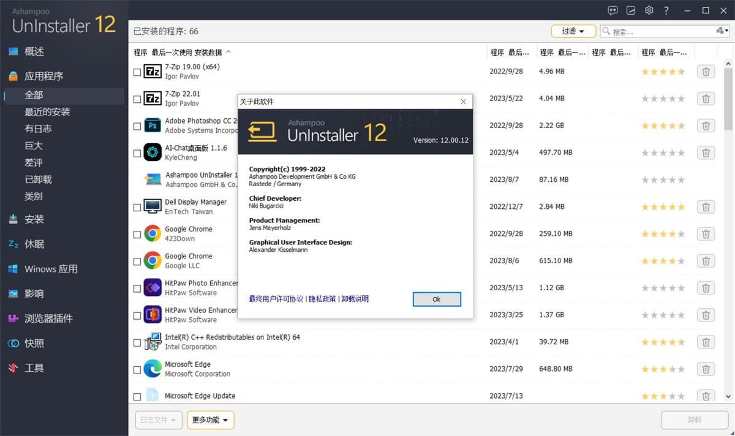This screenshot has height=436, width=735.
Task: Sort by first column header arrow
Action: (x=228, y=52)
